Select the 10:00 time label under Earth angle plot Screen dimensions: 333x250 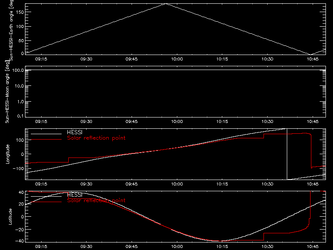[x=177, y=59]
